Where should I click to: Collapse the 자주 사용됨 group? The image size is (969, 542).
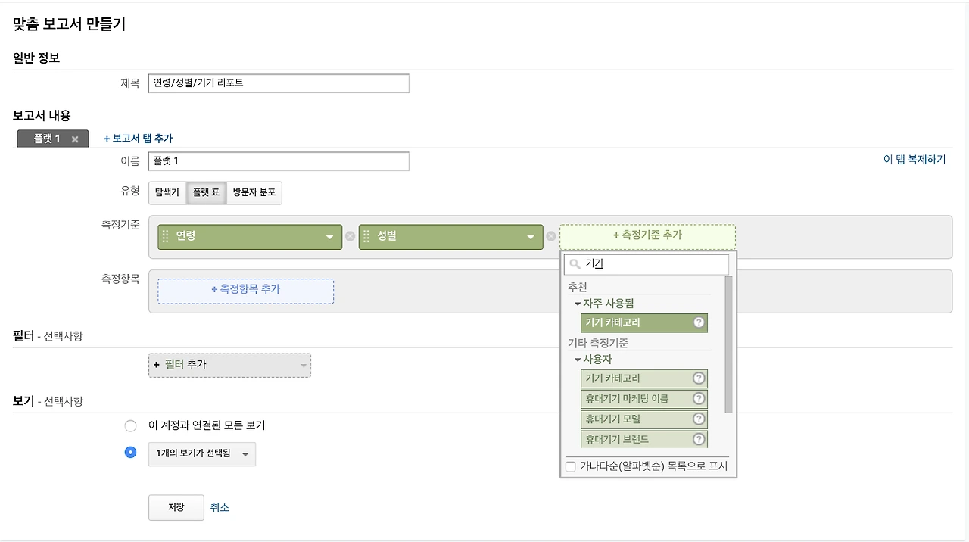tap(578, 304)
